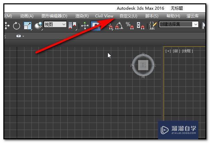Screen dimensions: 210x143
Task: Toggle Keyboard Shortcut Override button
Action: click(96, 26)
